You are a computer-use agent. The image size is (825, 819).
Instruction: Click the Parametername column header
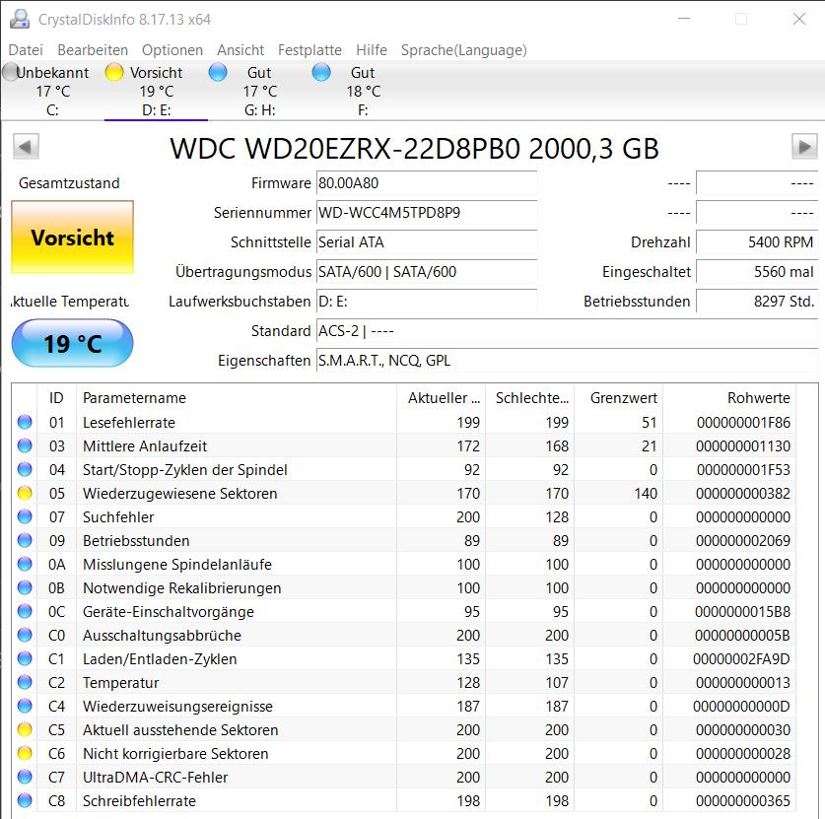[237, 397]
